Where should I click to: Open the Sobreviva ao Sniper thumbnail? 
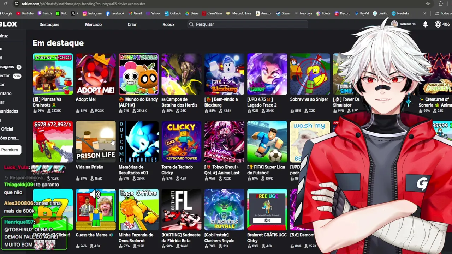310,74
